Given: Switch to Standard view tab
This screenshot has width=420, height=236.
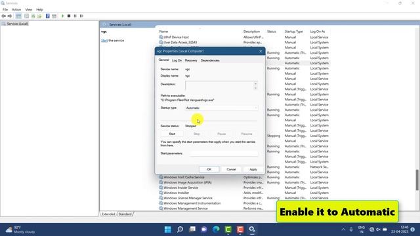Looking at the screenshot, I should click(125, 214).
